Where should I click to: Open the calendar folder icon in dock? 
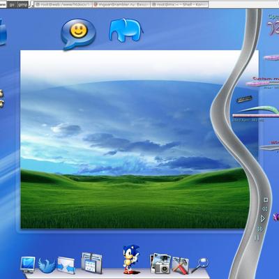click(92, 263)
